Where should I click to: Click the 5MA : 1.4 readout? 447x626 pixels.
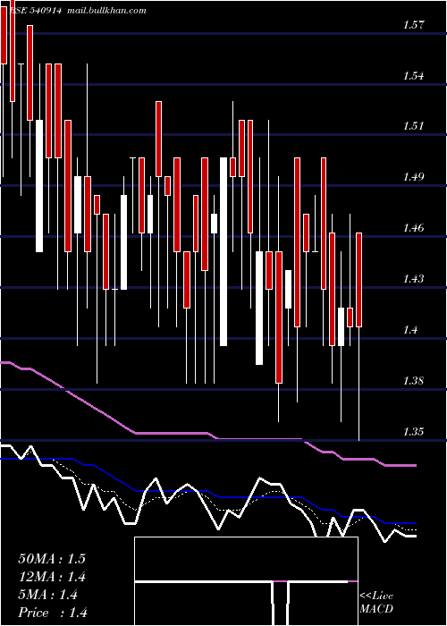48,595
